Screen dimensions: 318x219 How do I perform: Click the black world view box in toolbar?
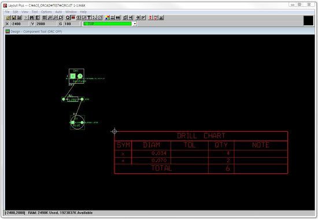pyautogui.click(x=308, y=21)
